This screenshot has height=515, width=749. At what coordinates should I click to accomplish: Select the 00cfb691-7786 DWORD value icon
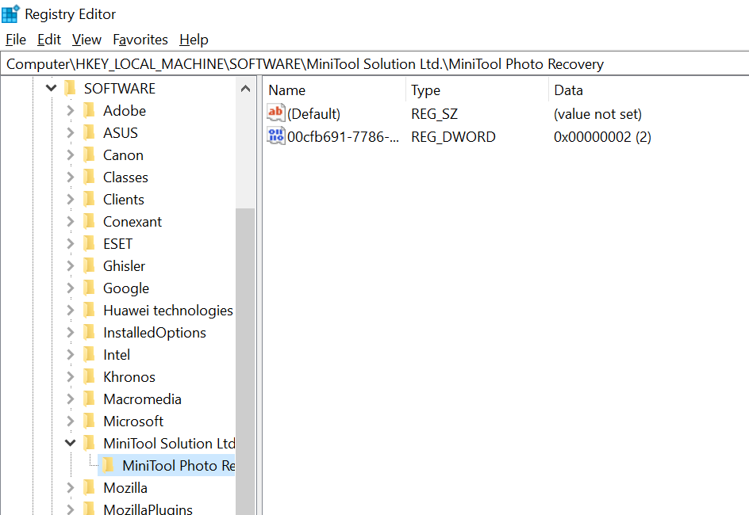tap(275, 136)
